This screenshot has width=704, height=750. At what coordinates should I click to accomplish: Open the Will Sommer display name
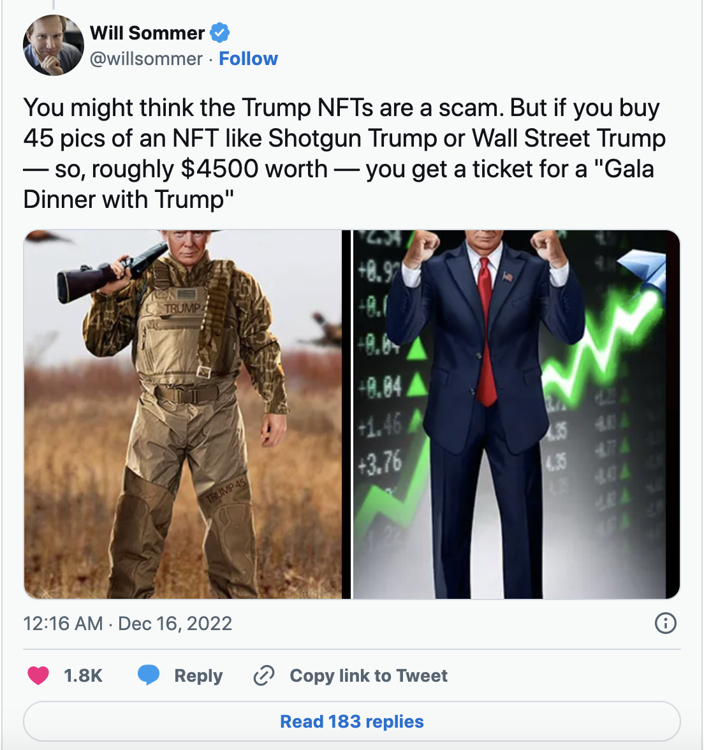point(147,33)
